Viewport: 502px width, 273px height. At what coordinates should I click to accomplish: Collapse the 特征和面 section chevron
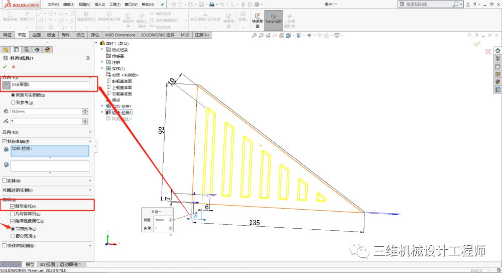90,141
